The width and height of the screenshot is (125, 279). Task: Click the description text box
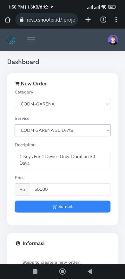62,160
